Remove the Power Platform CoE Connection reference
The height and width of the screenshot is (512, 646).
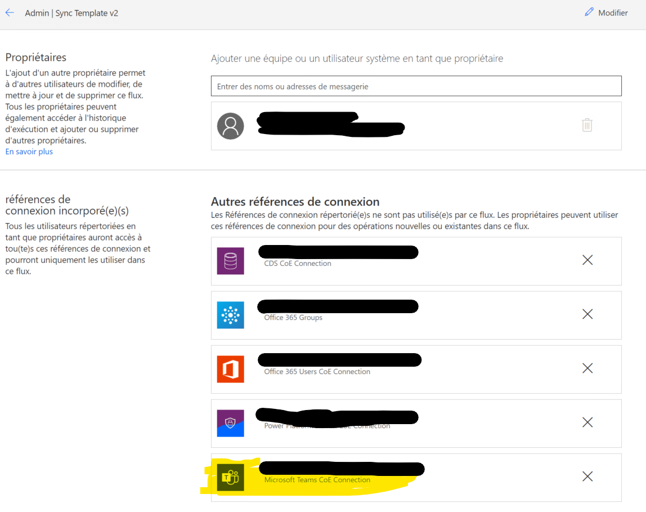click(587, 422)
